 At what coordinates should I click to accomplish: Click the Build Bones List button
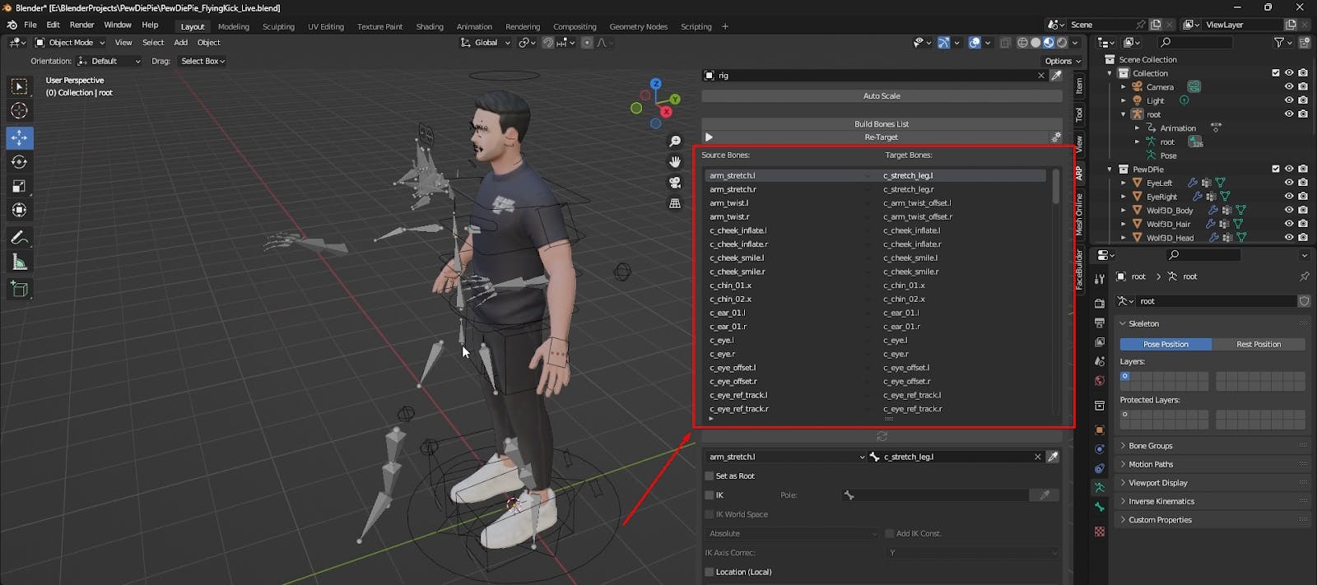881,124
